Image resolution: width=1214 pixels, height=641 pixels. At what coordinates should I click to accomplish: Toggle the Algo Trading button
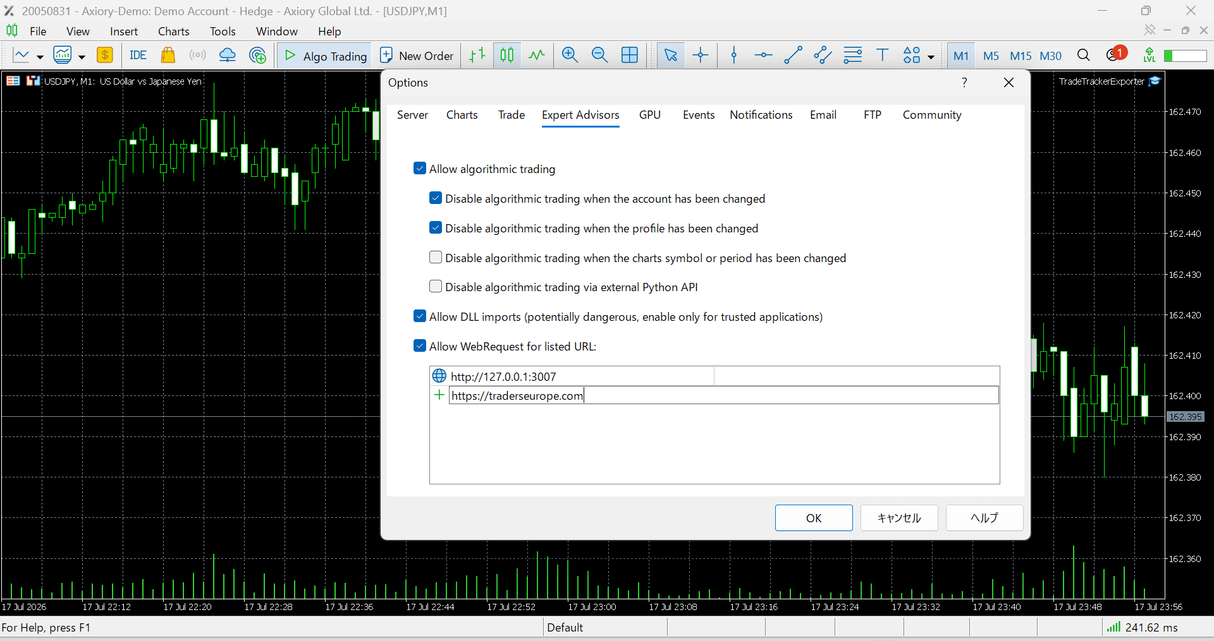[326, 56]
